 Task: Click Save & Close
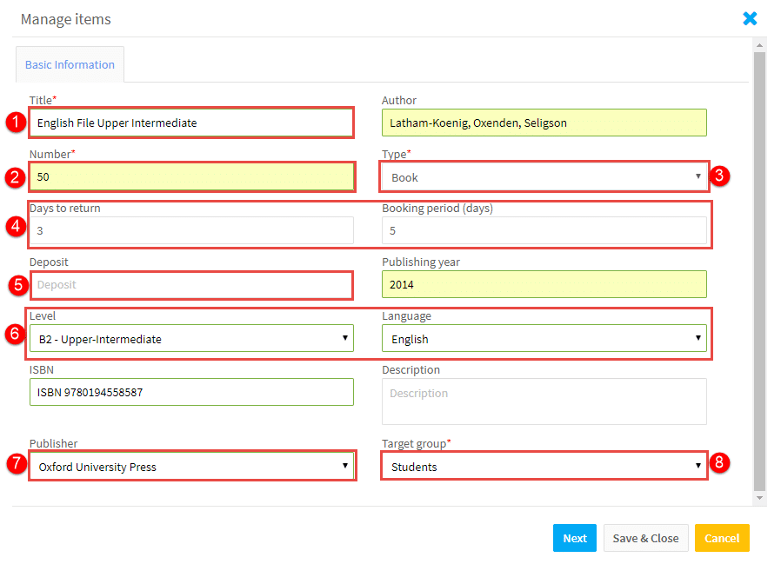pyautogui.click(x=645, y=538)
